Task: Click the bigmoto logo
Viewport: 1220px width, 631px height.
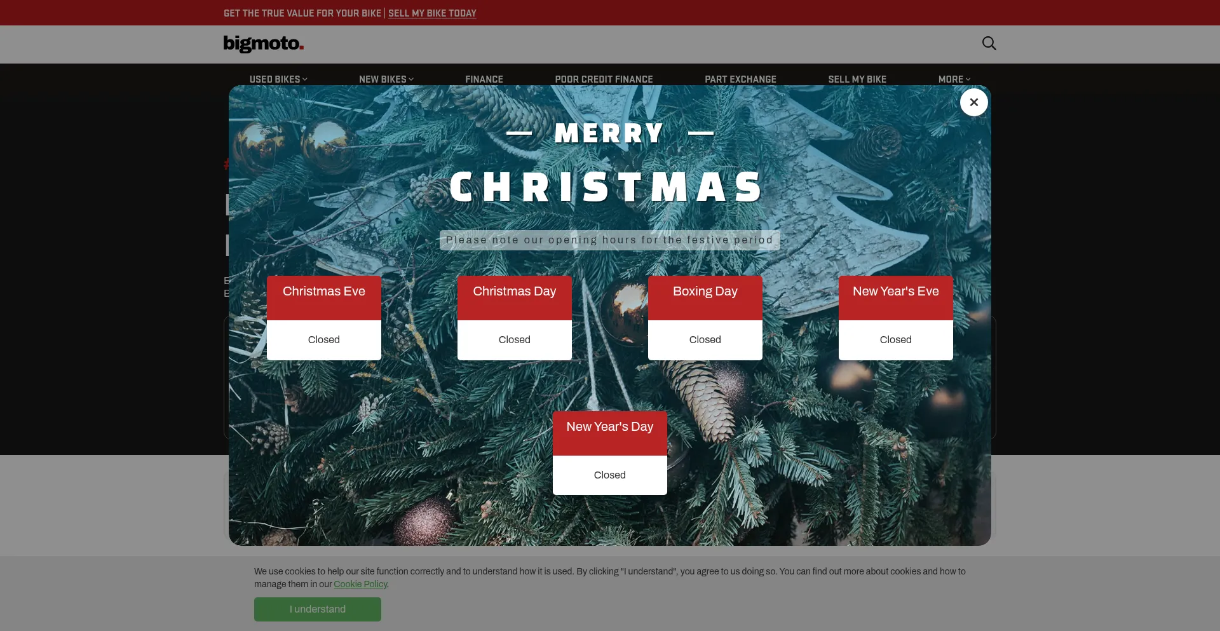Action: coord(263,44)
